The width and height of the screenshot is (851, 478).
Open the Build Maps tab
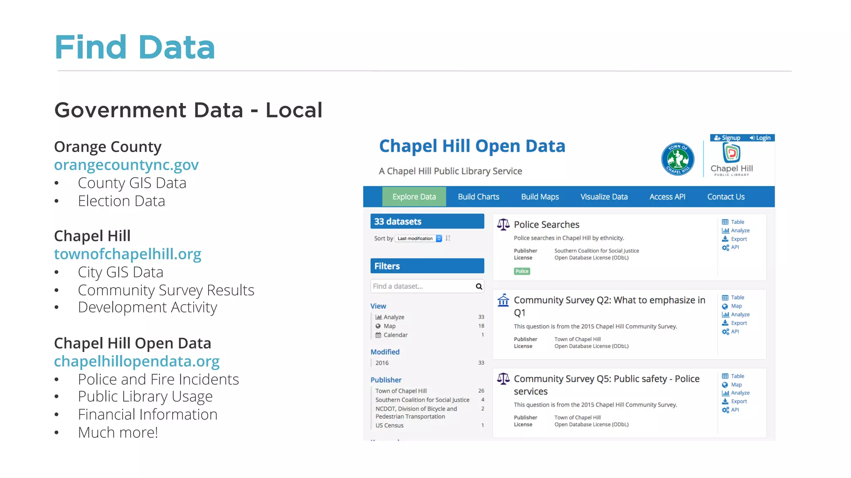coord(540,197)
